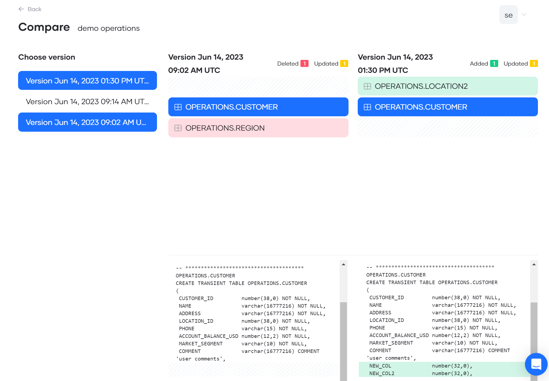Click the back arrow icon
Viewport: 549px width, 381px height.
pos(21,9)
